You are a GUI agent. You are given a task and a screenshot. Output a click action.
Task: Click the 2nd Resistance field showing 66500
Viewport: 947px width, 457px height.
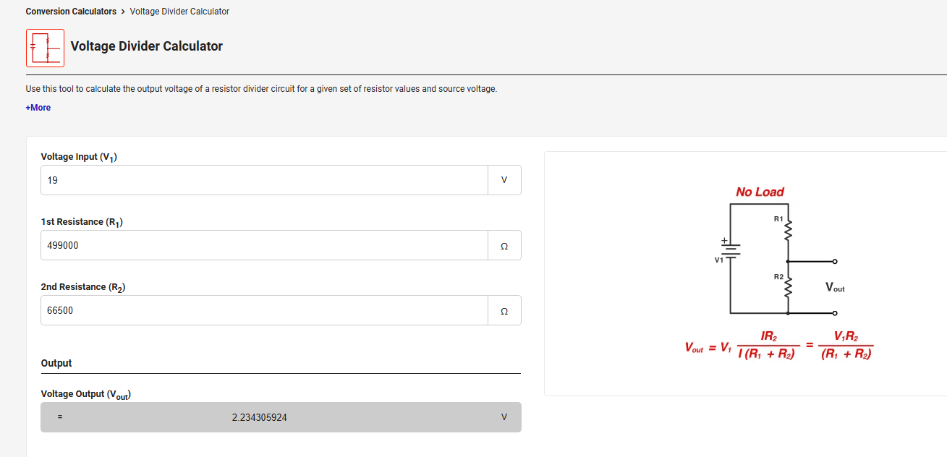click(264, 310)
